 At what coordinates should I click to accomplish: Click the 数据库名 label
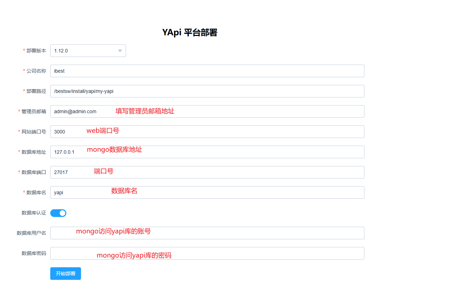(x=36, y=192)
